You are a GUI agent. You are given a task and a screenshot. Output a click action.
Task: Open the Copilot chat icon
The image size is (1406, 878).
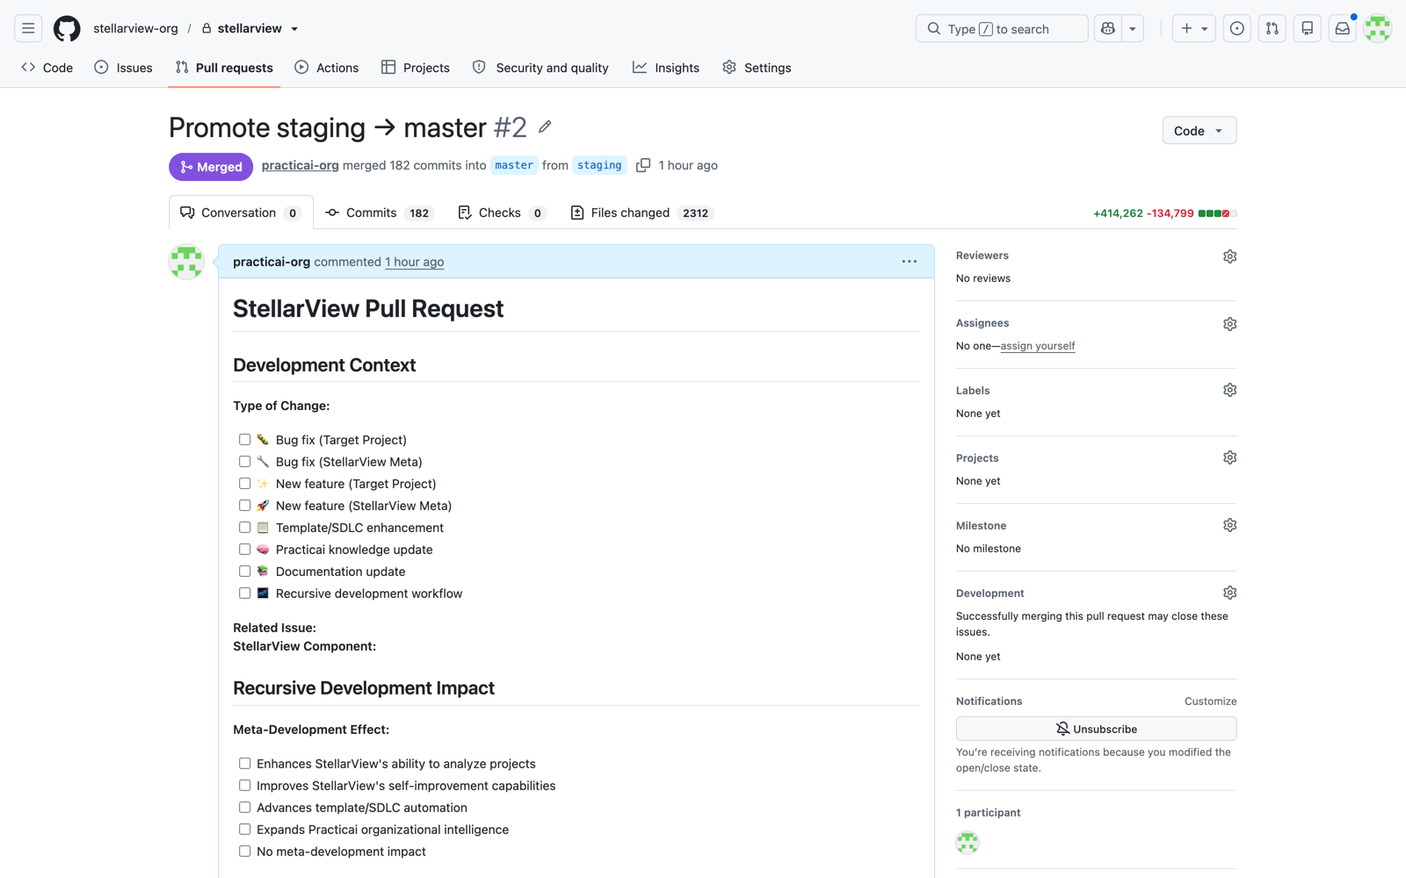[x=1108, y=28]
